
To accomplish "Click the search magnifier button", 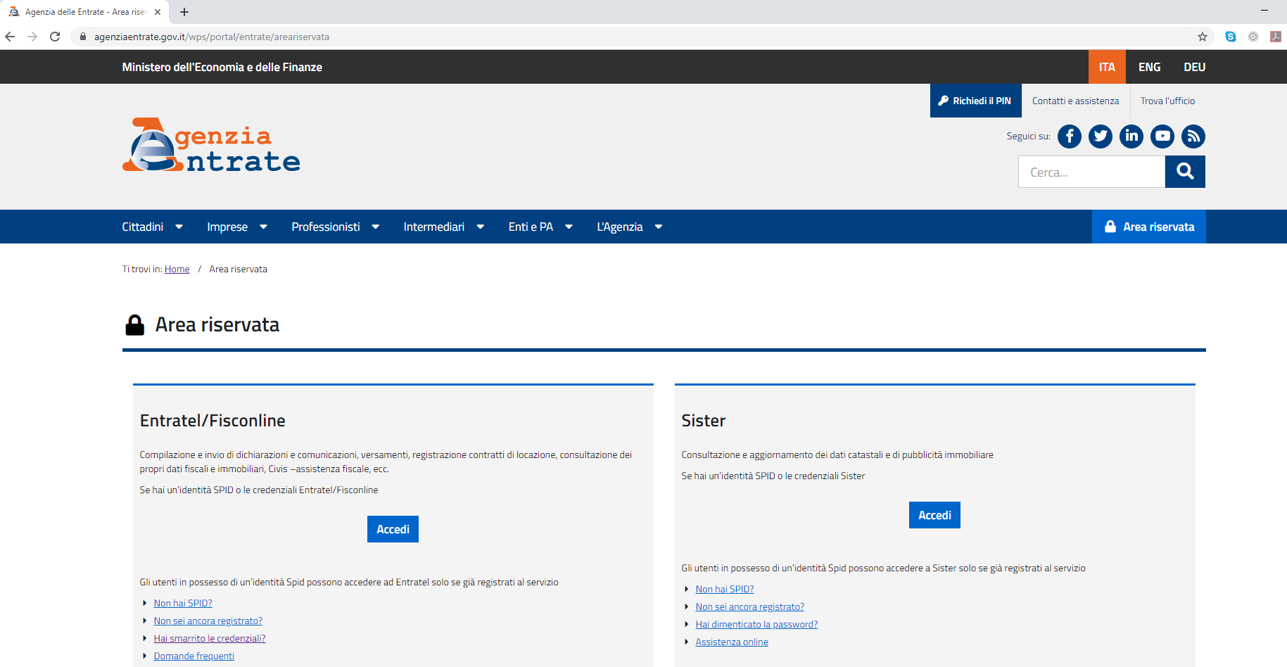I will pyautogui.click(x=1185, y=172).
